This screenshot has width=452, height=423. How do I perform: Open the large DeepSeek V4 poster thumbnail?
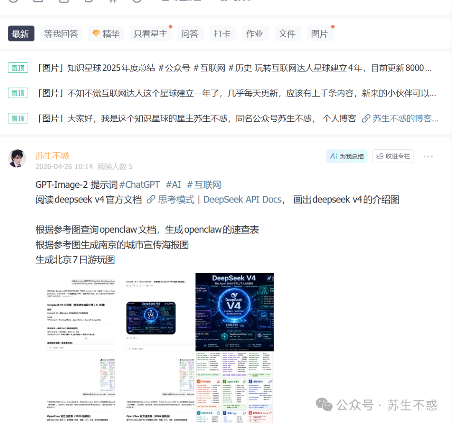pos(234,312)
